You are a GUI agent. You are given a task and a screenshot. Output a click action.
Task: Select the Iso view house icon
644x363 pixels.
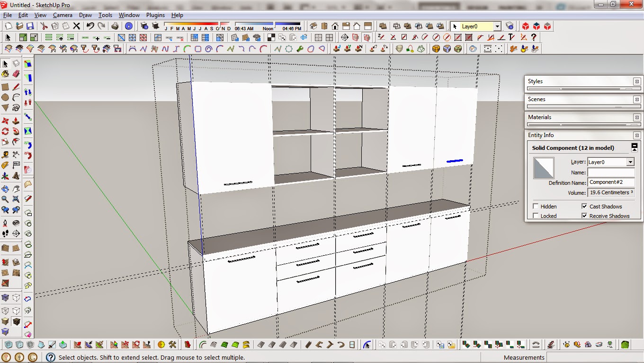(x=313, y=26)
